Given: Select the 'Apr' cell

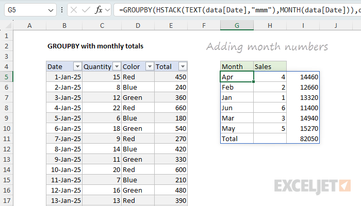Looking at the screenshot, I should 237,77.
